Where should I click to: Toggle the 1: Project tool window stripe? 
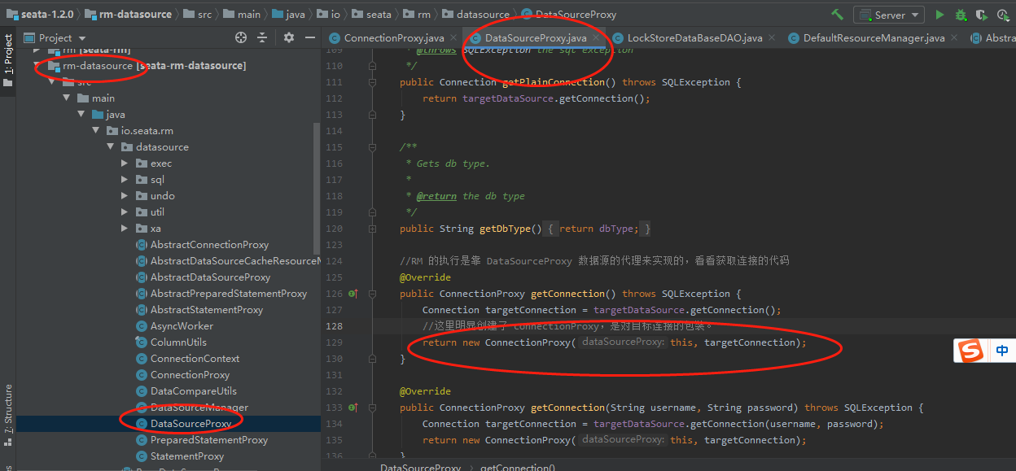pos(8,62)
